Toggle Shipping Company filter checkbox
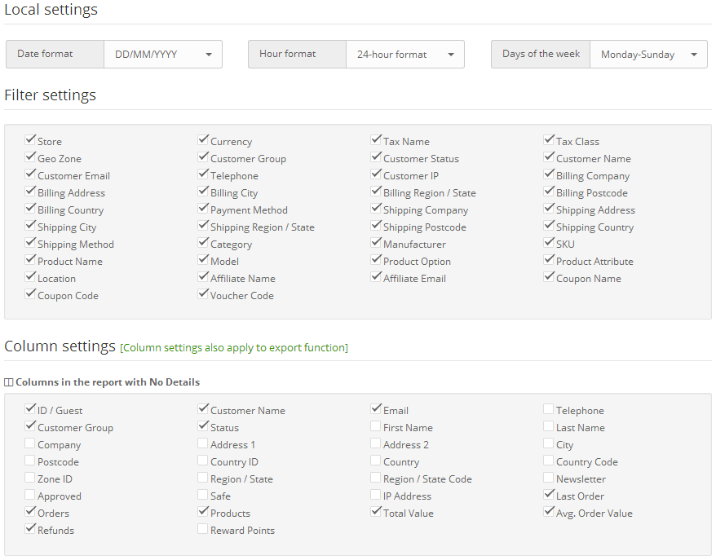Screen dimensions: 716x560 pyautogui.click(x=376, y=208)
